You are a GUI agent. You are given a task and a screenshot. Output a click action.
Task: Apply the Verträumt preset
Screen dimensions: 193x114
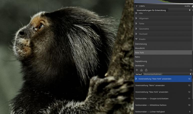163,65
